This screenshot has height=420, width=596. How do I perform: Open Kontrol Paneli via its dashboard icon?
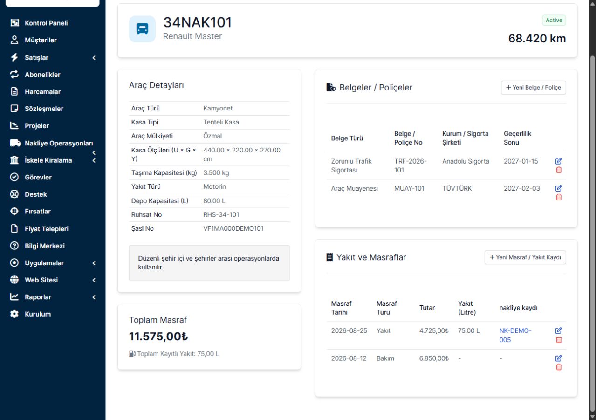pyautogui.click(x=14, y=23)
